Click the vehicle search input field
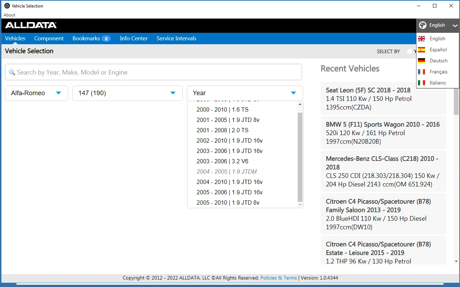 [x=153, y=72]
